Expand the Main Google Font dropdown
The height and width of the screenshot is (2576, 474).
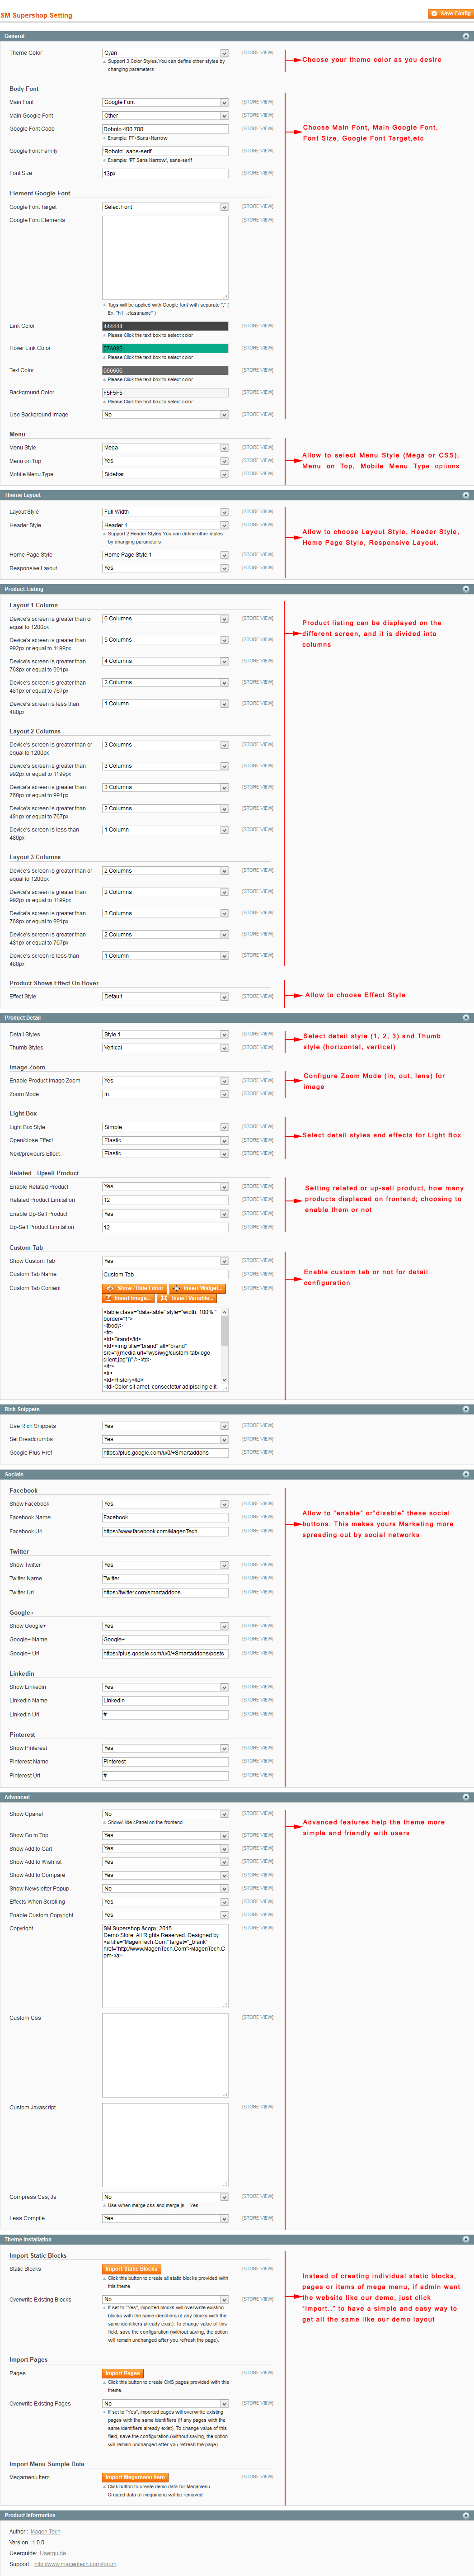click(165, 115)
